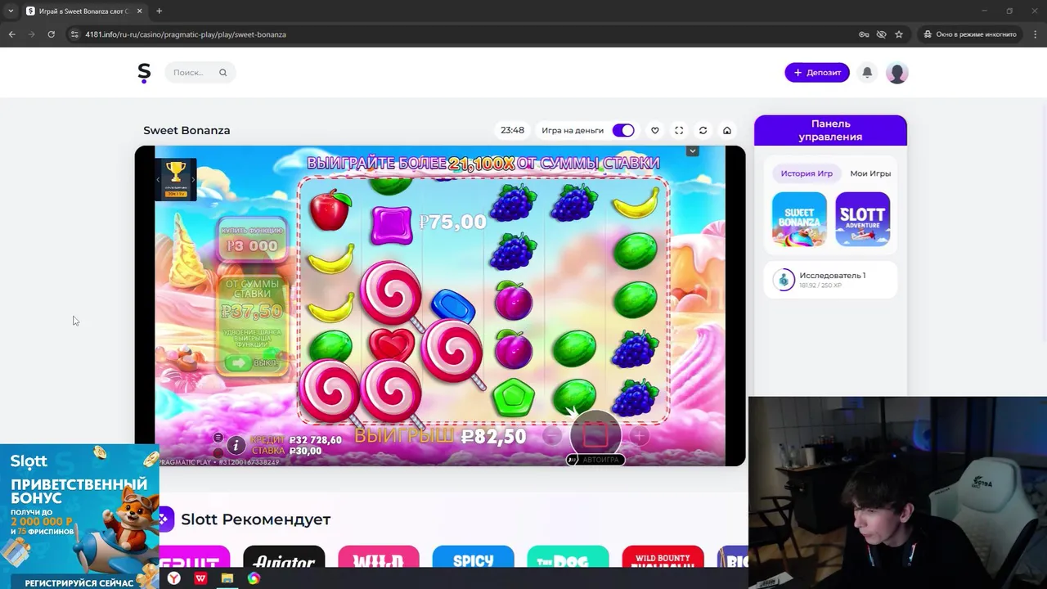Switch to Мои Игры tab
This screenshot has width=1047, height=589.
[x=870, y=173]
